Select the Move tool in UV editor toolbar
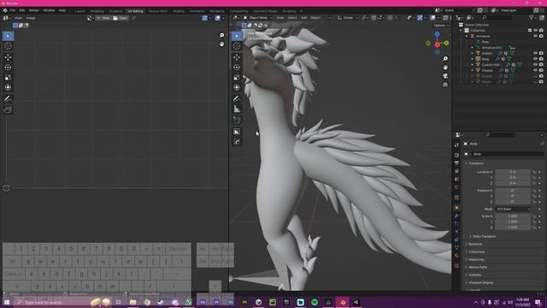This screenshot has height=308, width=547. pos(8,57)
